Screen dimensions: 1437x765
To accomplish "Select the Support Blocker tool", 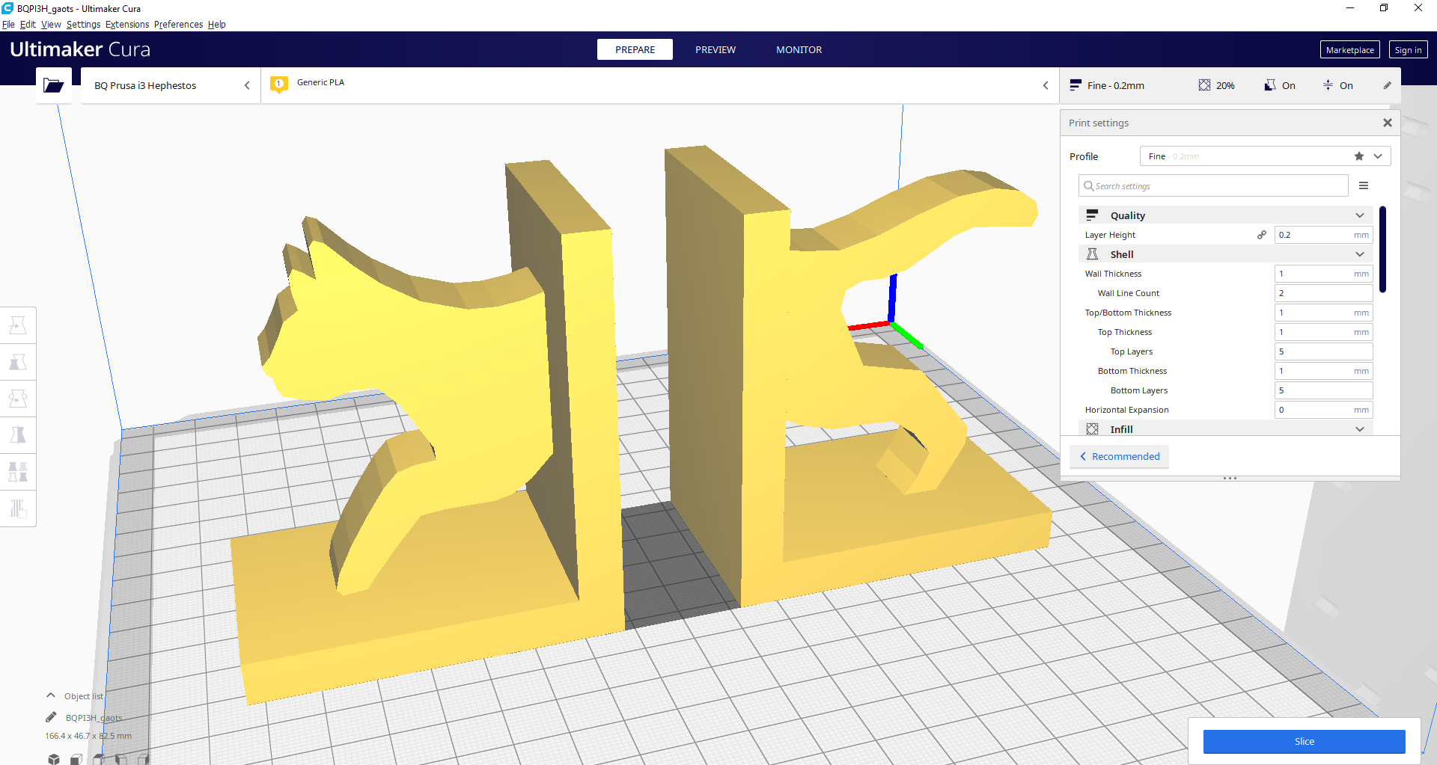I will point(18,509).
